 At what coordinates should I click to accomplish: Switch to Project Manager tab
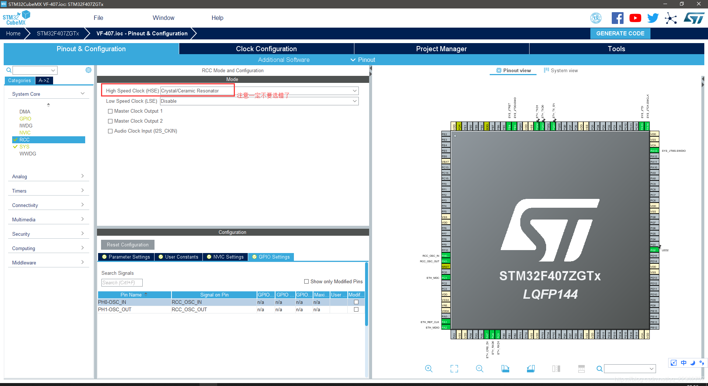click(441, 49)
